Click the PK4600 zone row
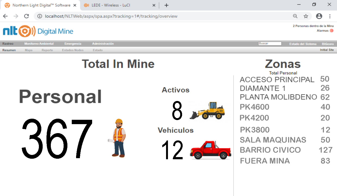This screenshot has height=196, width=337. click(285, 107)
